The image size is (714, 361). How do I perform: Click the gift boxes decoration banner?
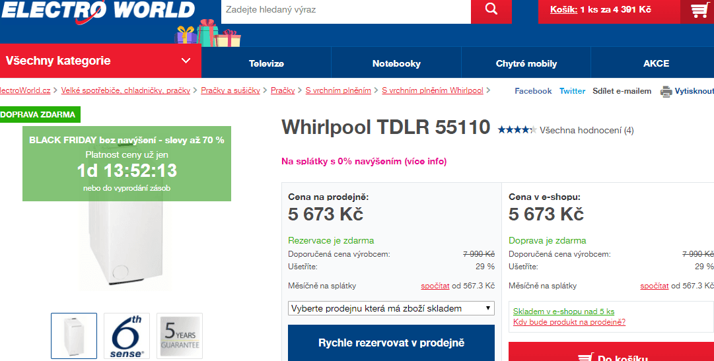(207, 33)
